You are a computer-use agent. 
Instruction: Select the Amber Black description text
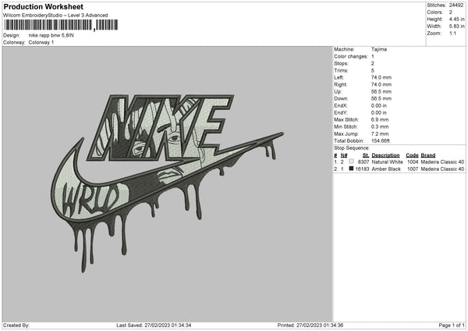[x=386, y=169]
